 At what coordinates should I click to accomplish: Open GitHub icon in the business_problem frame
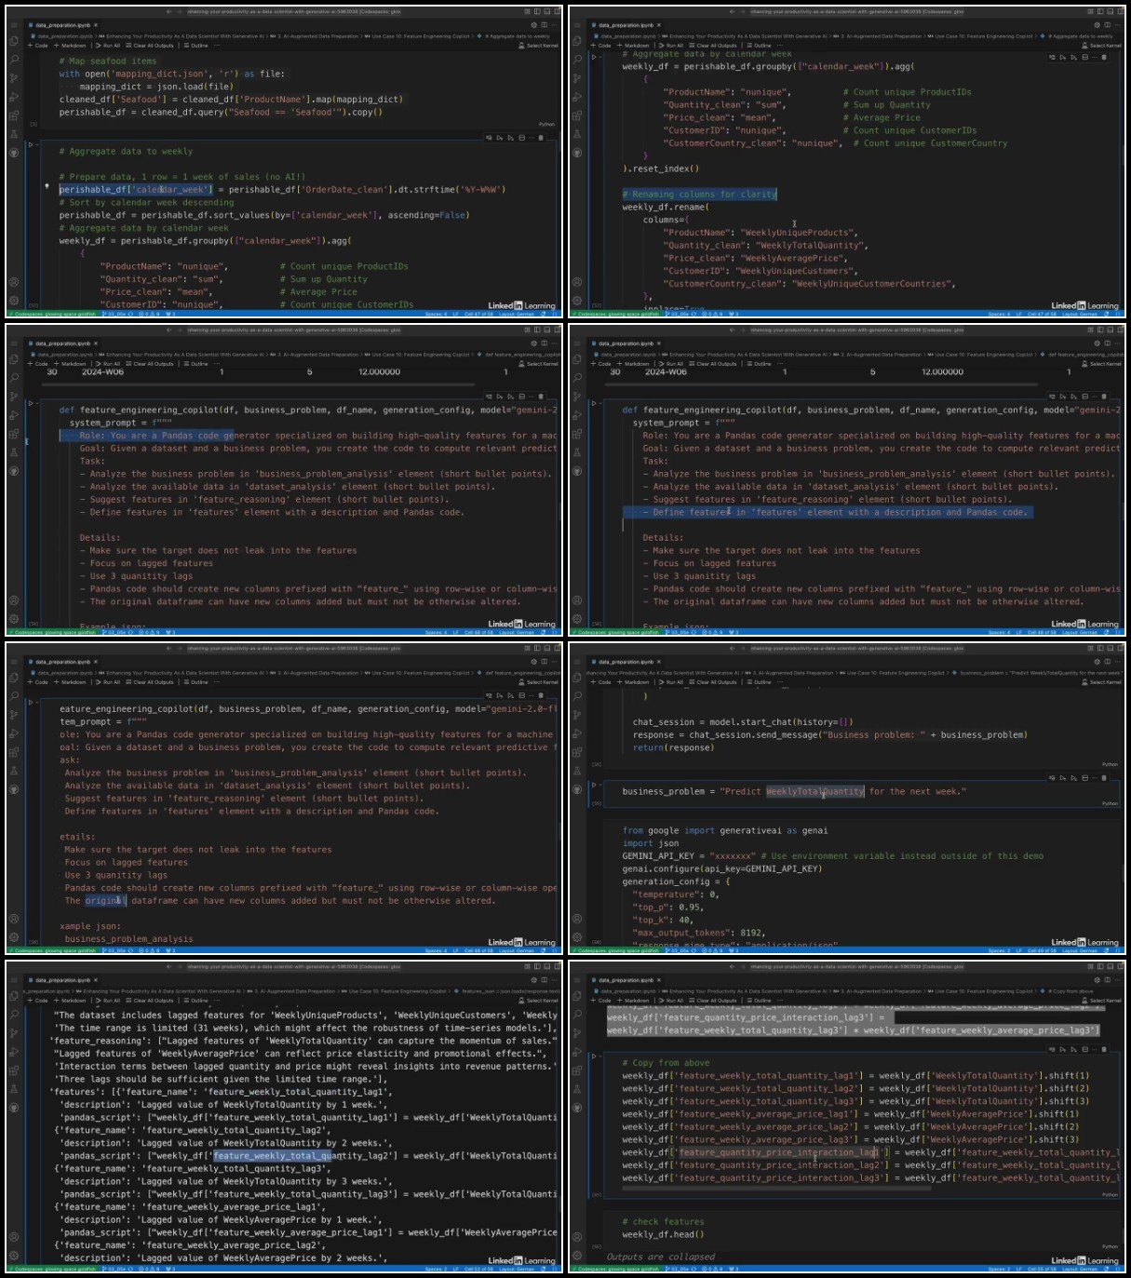[577, 789]
